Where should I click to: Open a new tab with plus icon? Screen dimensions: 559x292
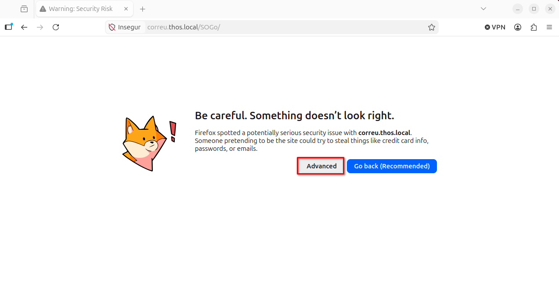point(142,9)
